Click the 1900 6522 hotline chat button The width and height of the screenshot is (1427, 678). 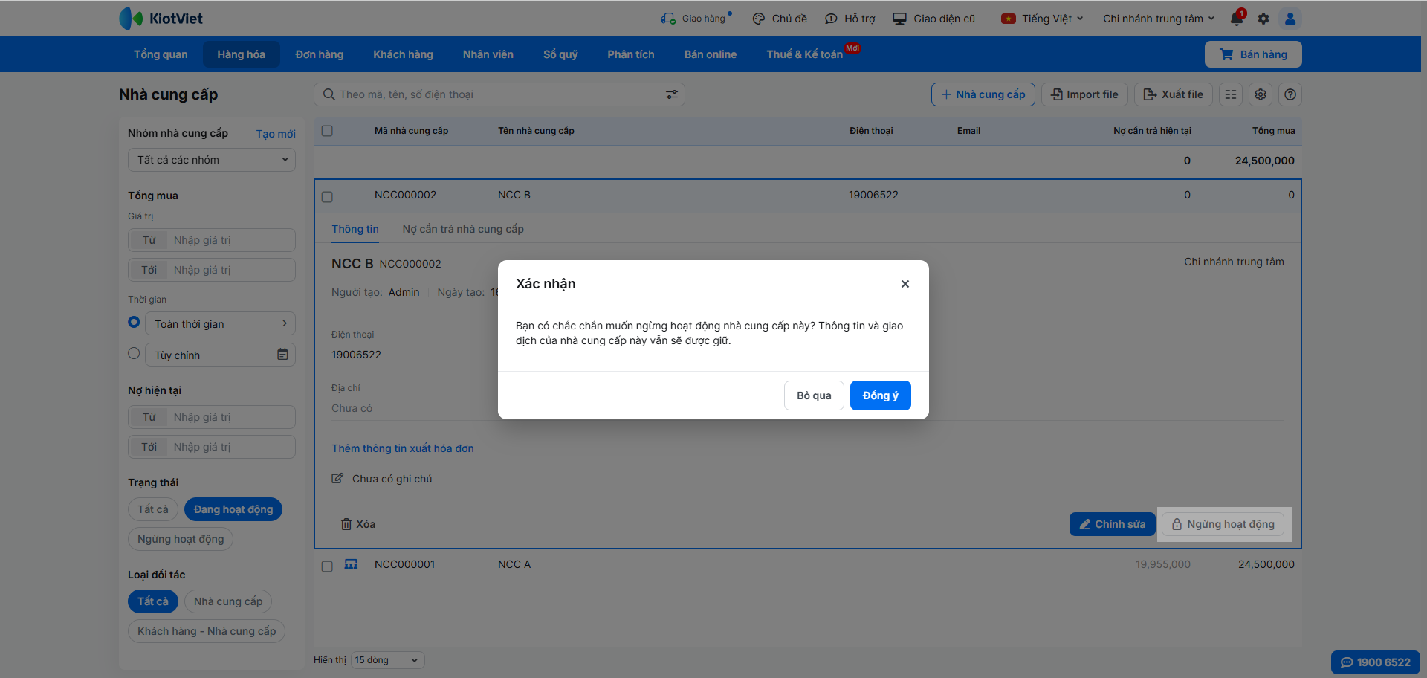pos(1376,662)
